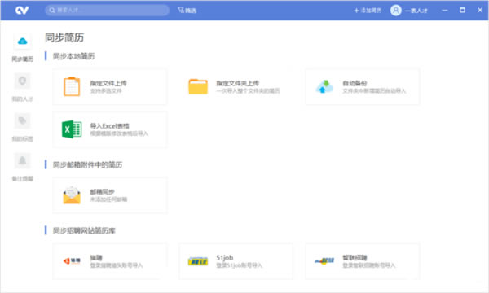Open the account name menu beside avatar

click(x=416, y=11)
